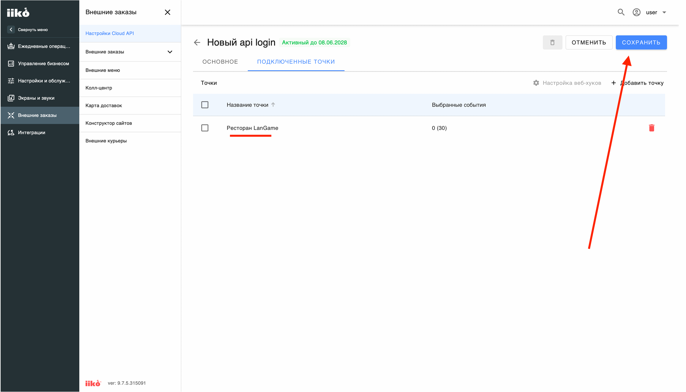Expand the Внешние заказы submenu chevron
Viewport: 686px width, 392px height.
coord(170,52)
